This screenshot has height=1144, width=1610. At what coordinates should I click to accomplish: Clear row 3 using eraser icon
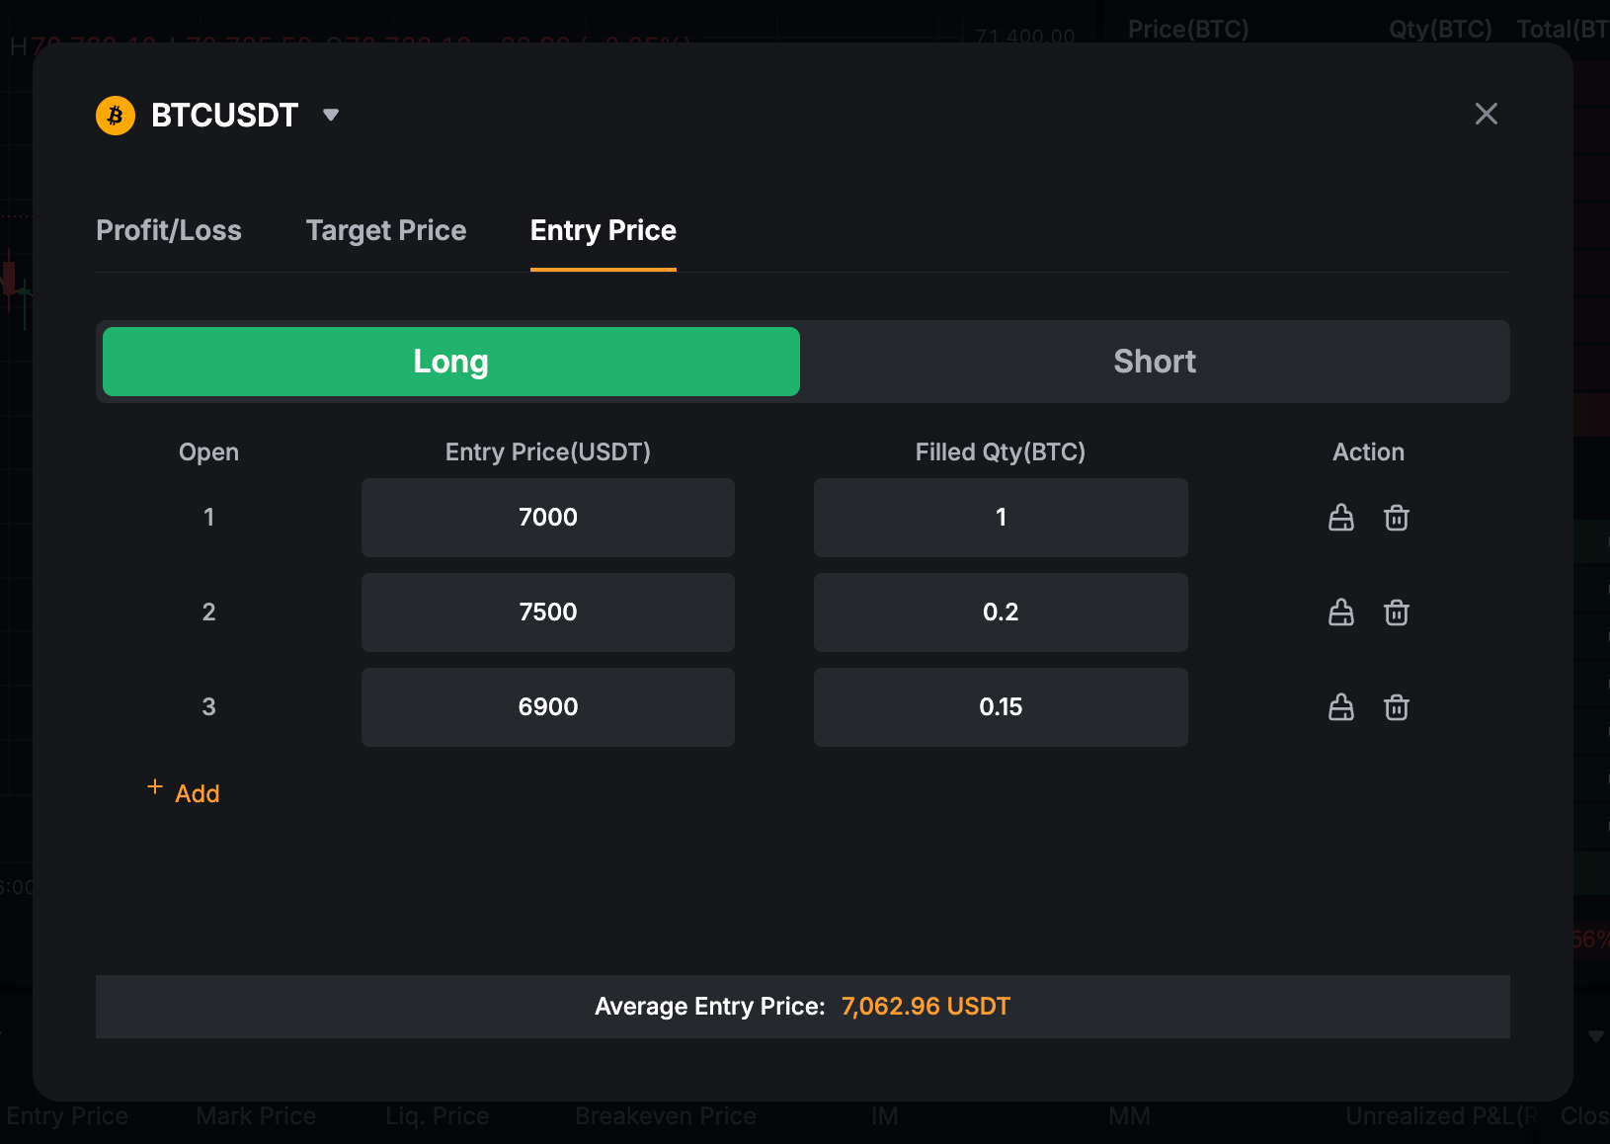(x=1340, y=707)
